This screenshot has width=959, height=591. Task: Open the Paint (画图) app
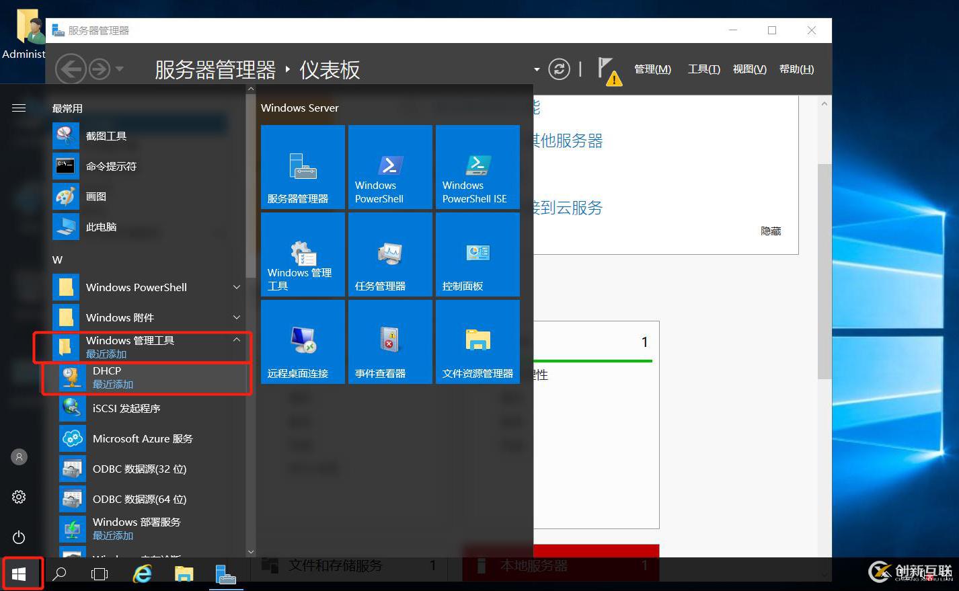pos(149,196)
